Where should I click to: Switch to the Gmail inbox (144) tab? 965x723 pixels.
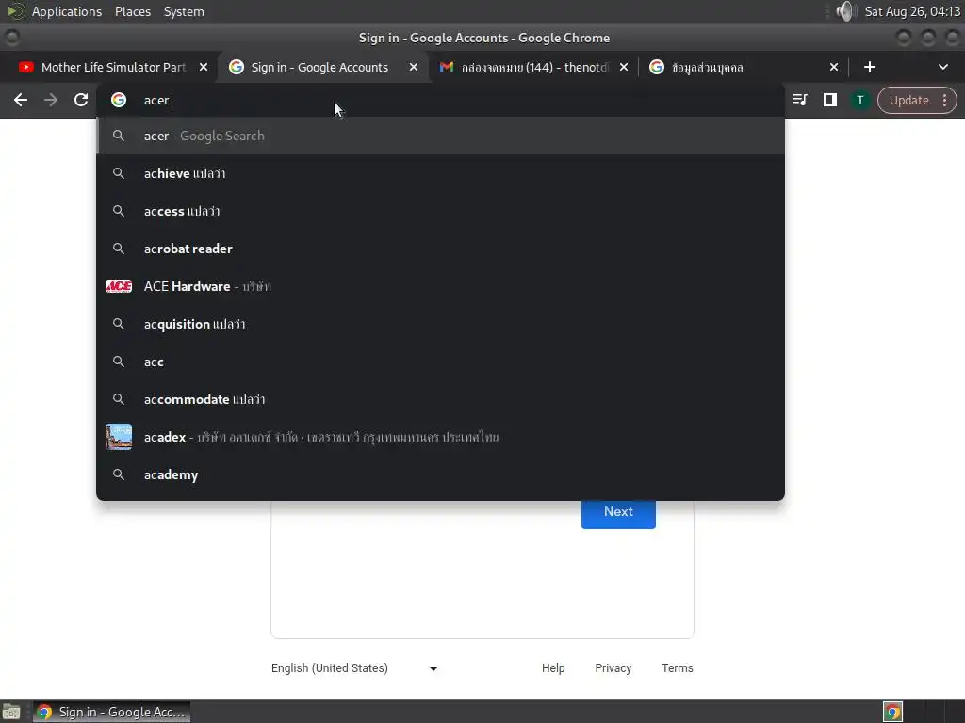532,67
